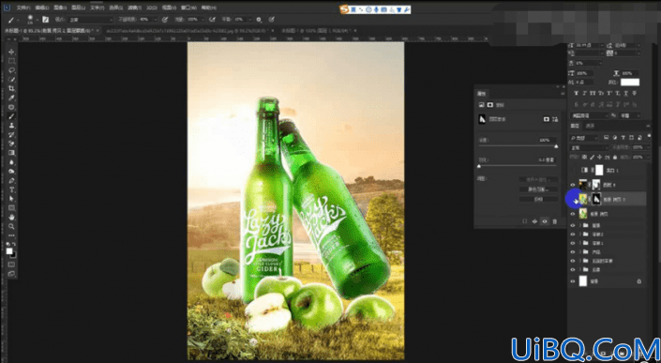Image resolution: width=661 pixels, height=363 pixels.
Task: Click the mask density 100% value field
Action: tap(547, 140)
